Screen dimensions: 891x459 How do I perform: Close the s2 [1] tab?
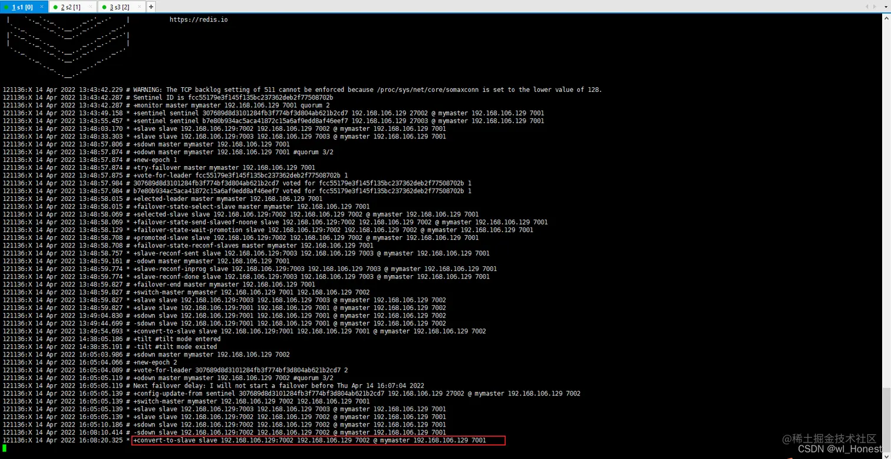click(90, 7)
